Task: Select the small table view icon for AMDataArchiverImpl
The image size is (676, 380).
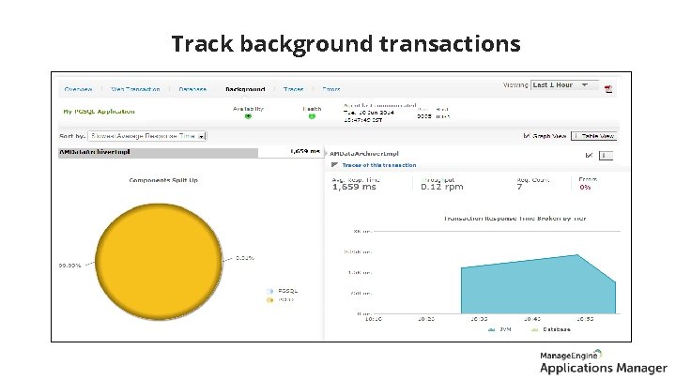Action: coord(606,156)
